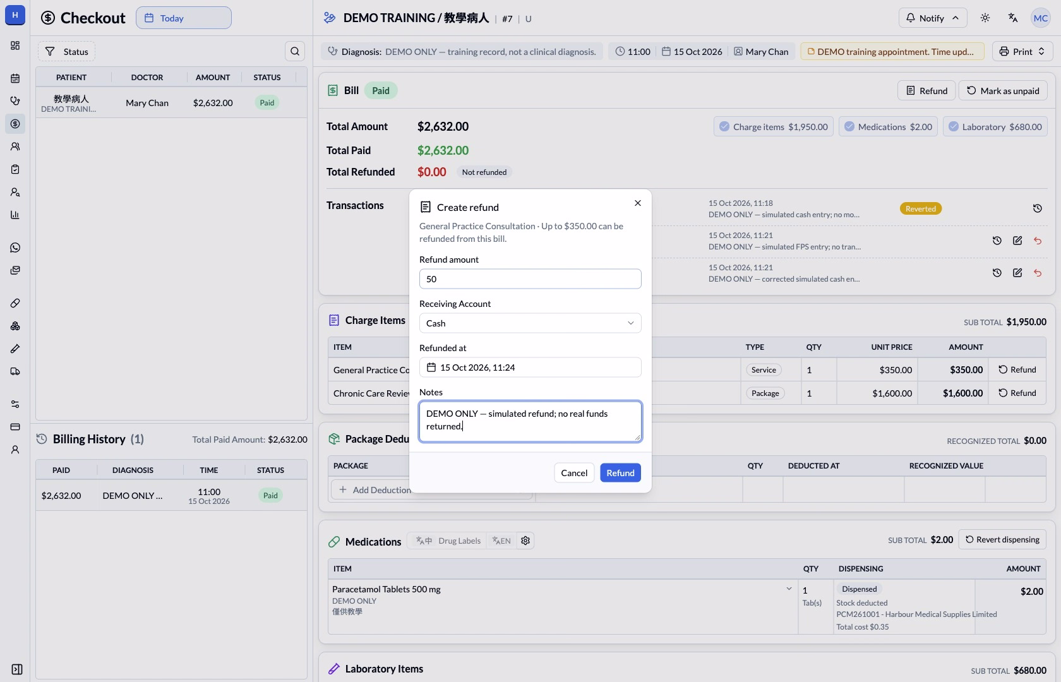1061x682 pixels.
Task: Toggle the Medications $2.00 chip
Action: pyautogui.click(x=888, y=126)
